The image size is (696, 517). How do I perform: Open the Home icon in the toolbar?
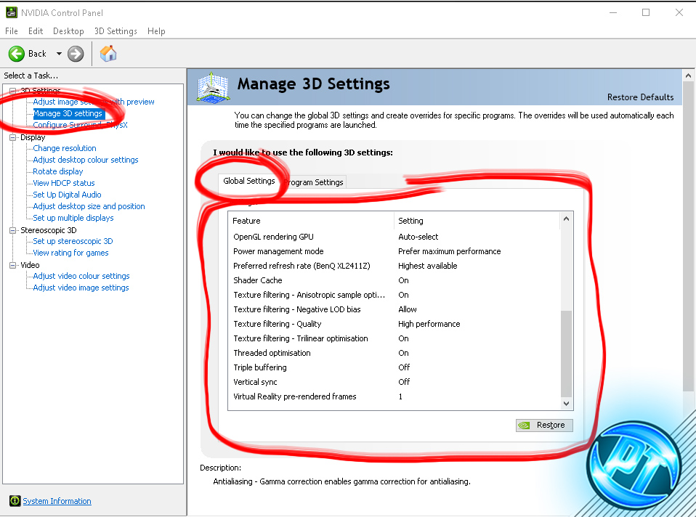[x=108, y=54]
